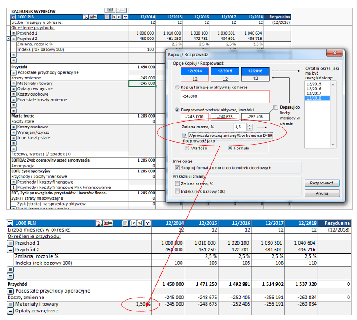Image resolution: width=357 pixels, height=320 pixels.
Task: Open row menu for Wynajem/czynsz
Action: [13, 132]
